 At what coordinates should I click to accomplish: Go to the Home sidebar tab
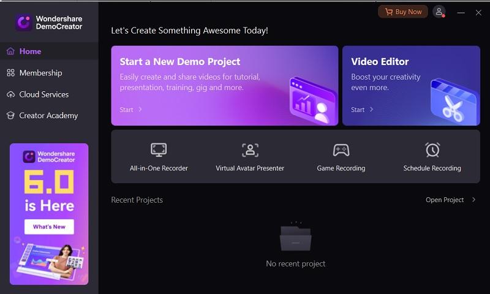point(30,51)
